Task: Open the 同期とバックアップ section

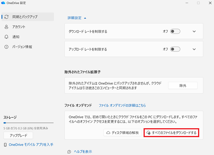Action: click(28, 17)
